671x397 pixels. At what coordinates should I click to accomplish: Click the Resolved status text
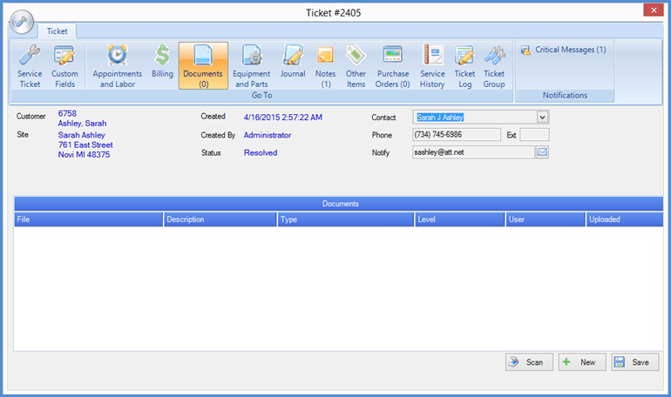(x=261, y=152)
